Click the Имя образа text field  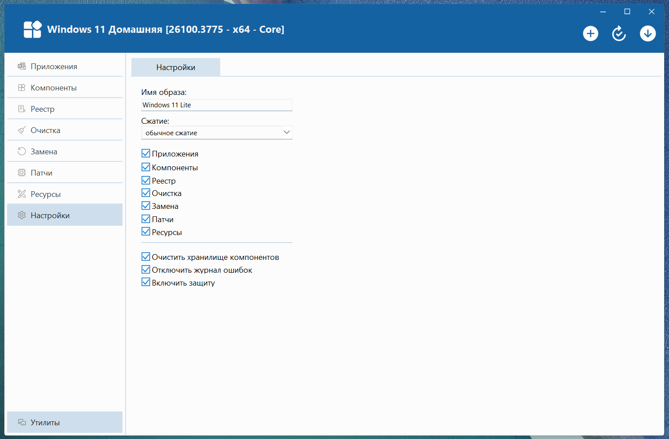(x=217, y=105)
